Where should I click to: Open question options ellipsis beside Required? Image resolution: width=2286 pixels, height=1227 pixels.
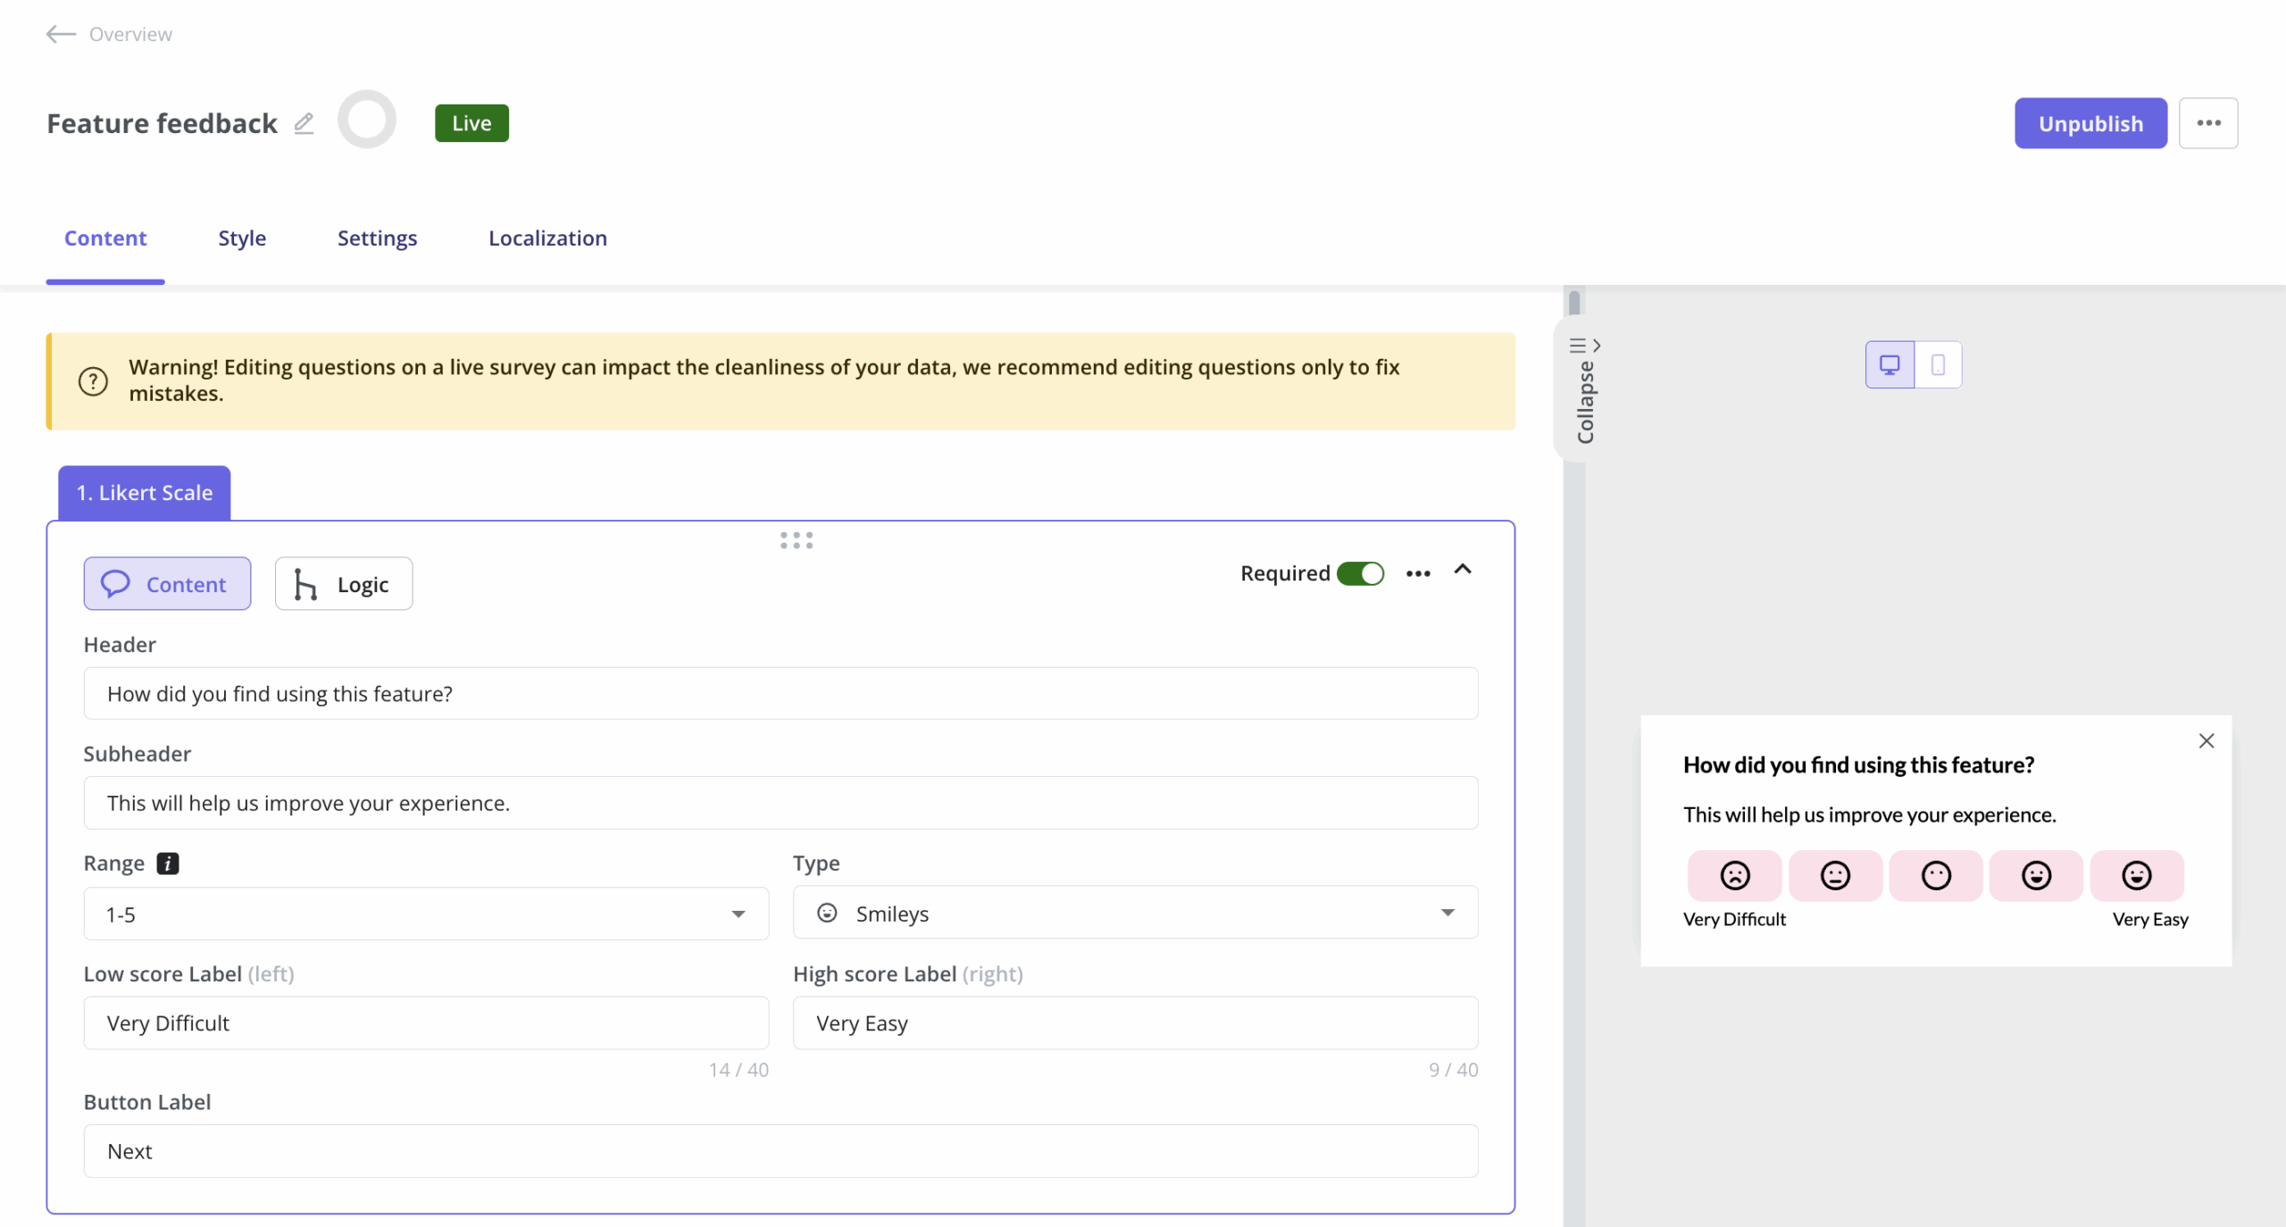pyautogui.click(x=1418, y=573)
